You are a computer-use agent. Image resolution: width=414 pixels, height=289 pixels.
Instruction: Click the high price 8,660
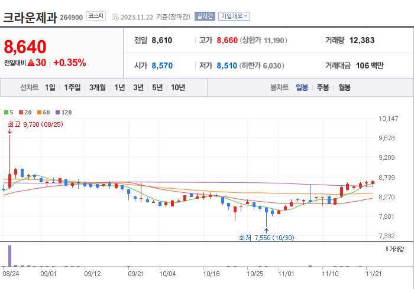pos(227,40)
